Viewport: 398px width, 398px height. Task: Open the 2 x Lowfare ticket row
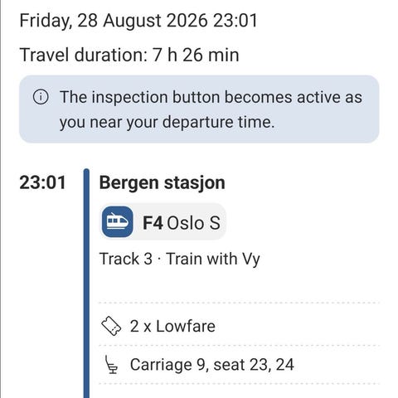[239, 326]
